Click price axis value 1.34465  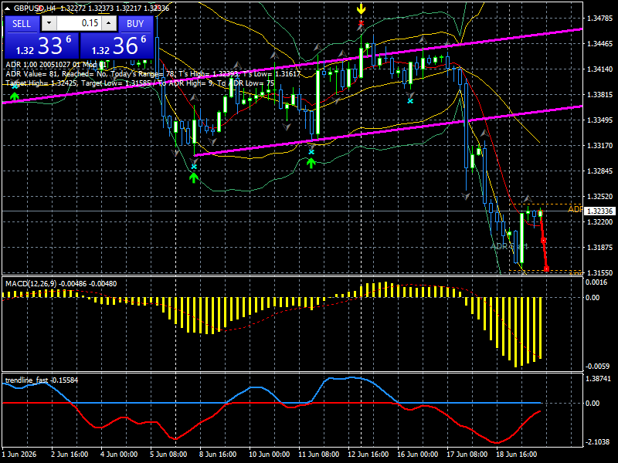point(600,44)
